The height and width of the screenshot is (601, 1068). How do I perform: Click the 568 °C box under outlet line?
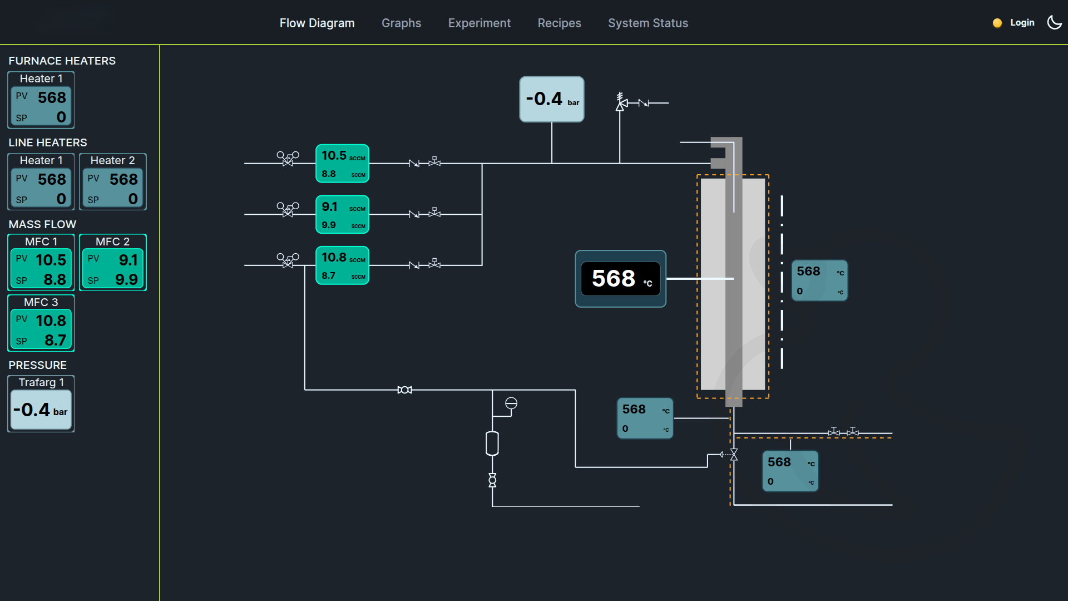(790, 471)
